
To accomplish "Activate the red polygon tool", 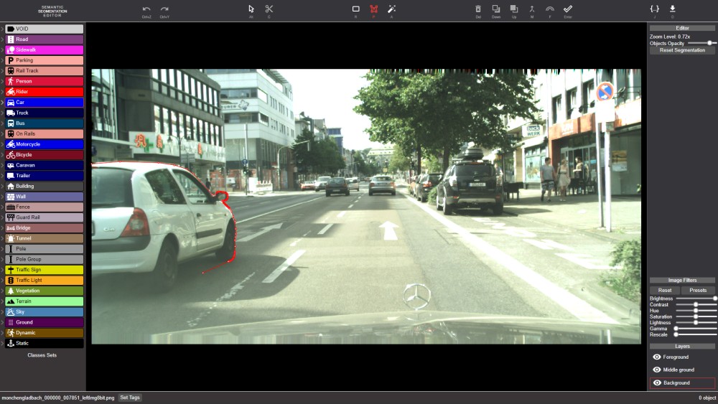I will tap(373, 9).
